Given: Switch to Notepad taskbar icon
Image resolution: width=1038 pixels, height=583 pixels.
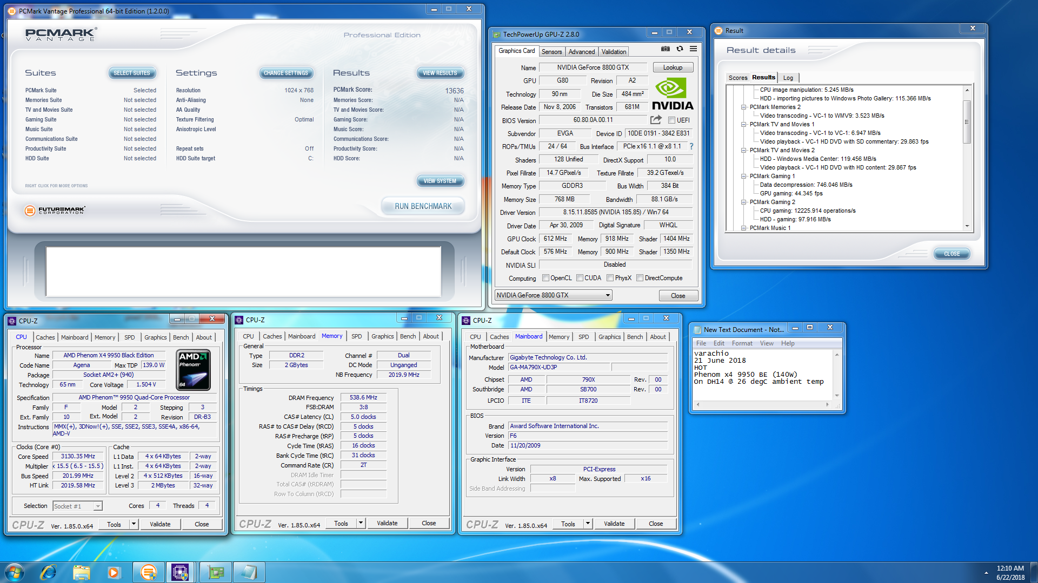Looking at the screenshot, I should [249, 572].
